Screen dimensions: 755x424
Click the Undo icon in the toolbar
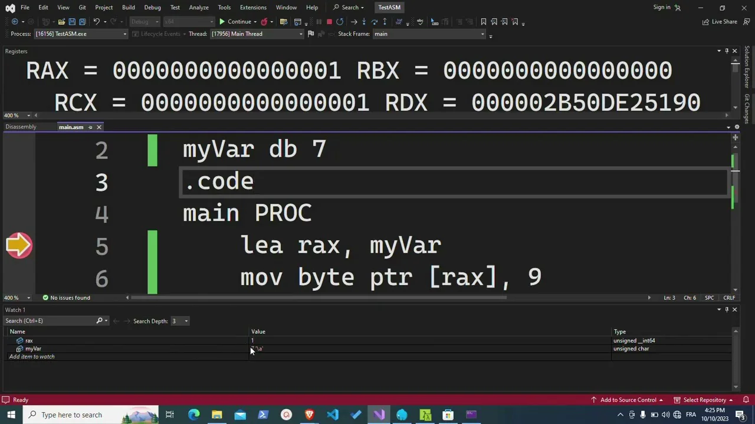point(97,22)
